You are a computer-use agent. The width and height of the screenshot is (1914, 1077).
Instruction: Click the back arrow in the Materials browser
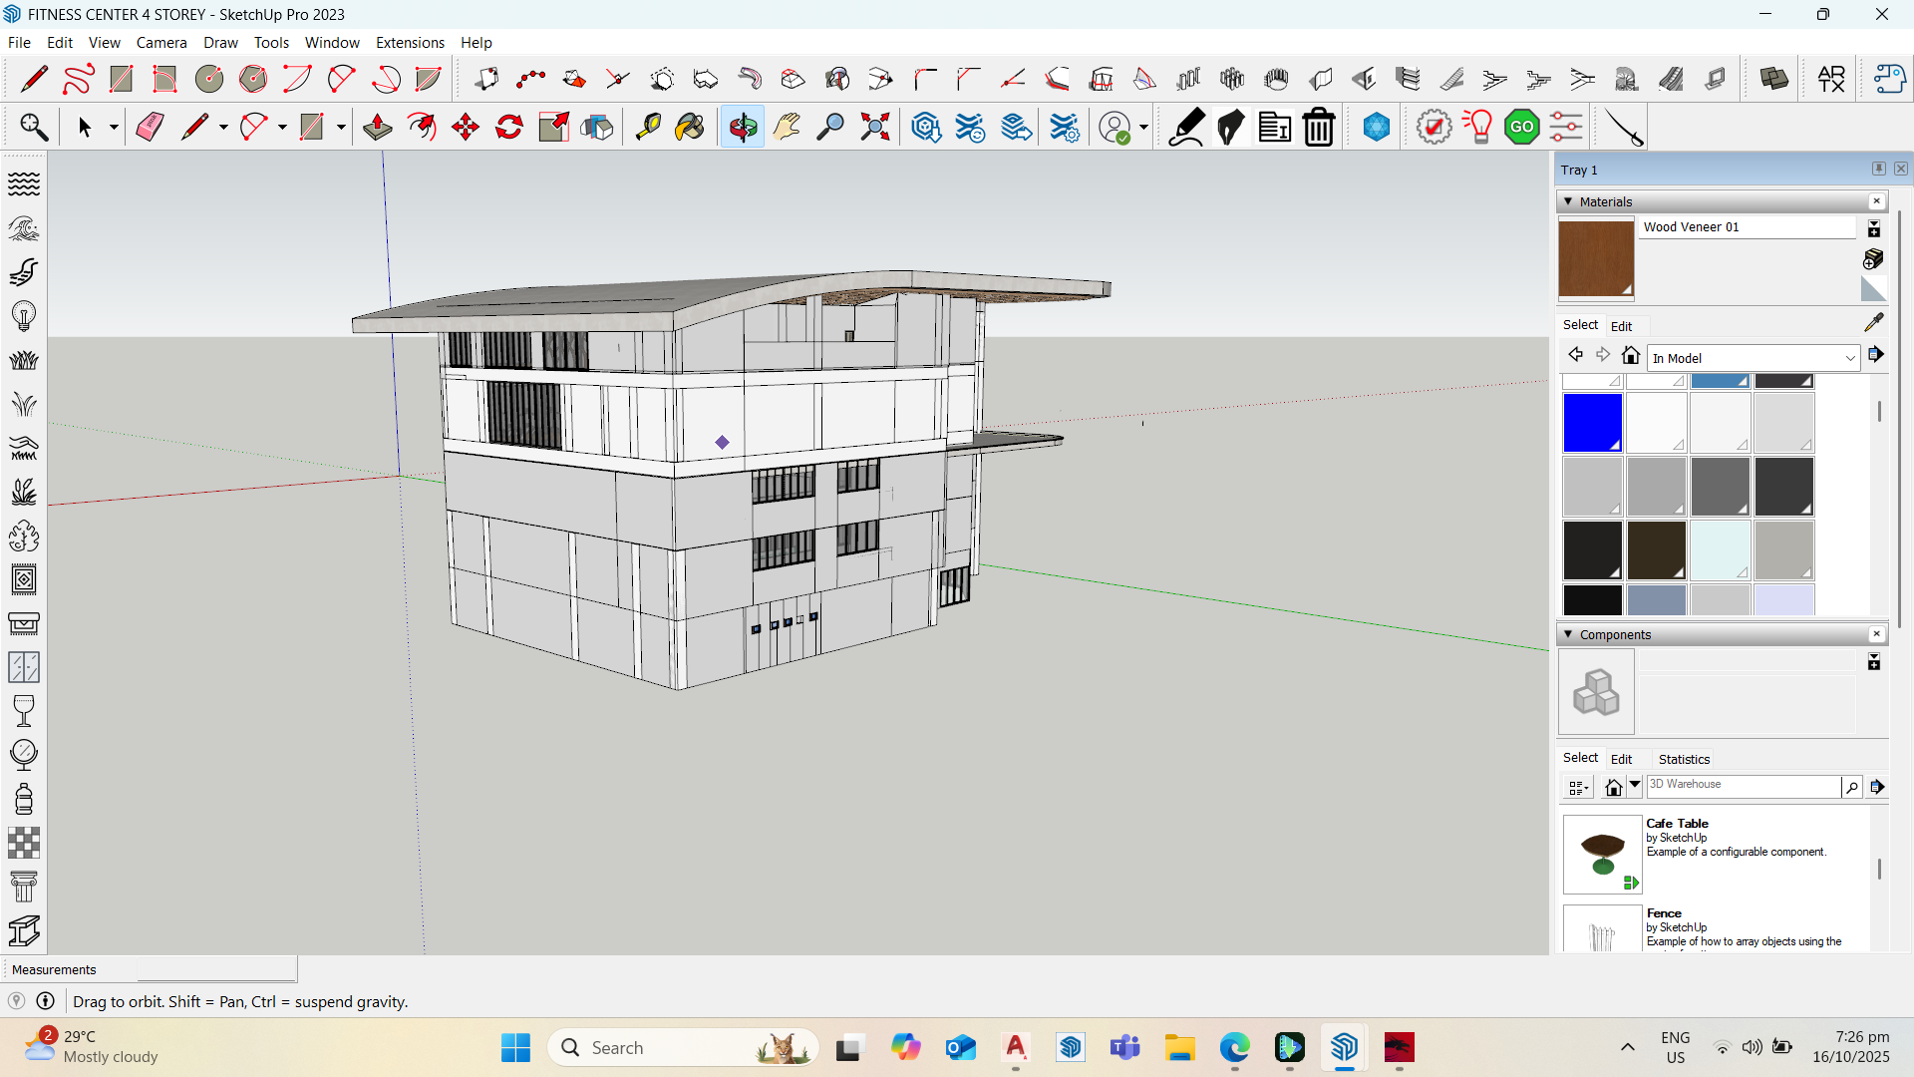1575,354
